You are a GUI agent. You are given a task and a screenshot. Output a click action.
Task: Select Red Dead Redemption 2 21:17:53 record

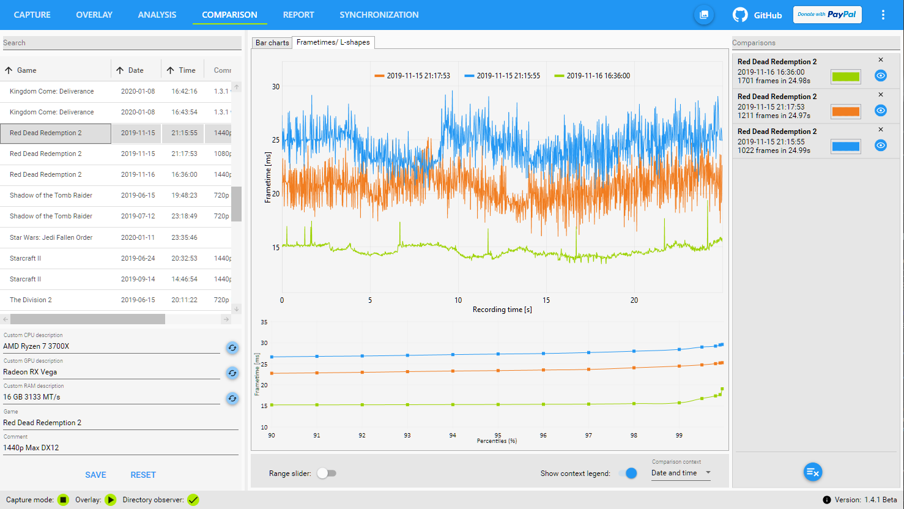pos(116,154)
